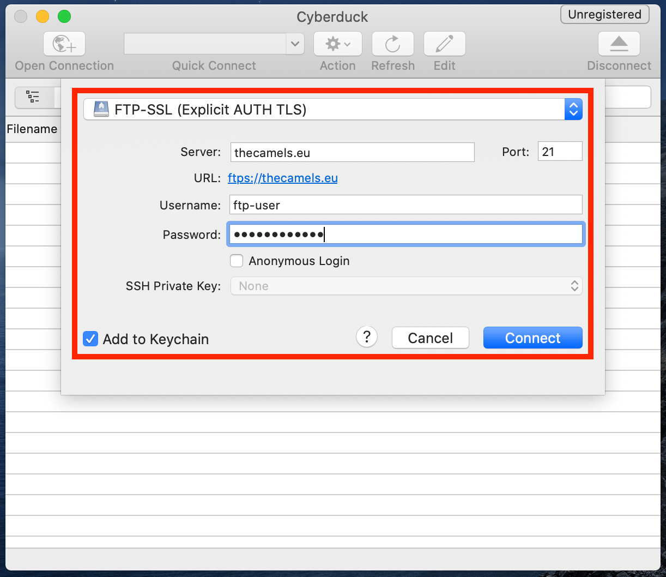
Task: Click the Edit pencil icon
Action: coord(445,44)
